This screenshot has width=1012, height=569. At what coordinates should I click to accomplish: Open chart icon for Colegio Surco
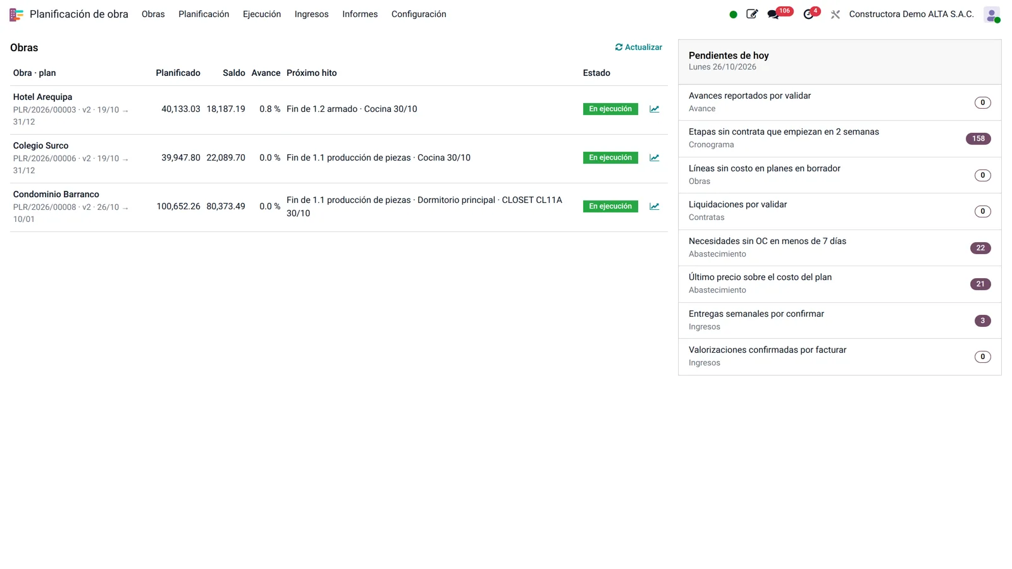[655, 158]
